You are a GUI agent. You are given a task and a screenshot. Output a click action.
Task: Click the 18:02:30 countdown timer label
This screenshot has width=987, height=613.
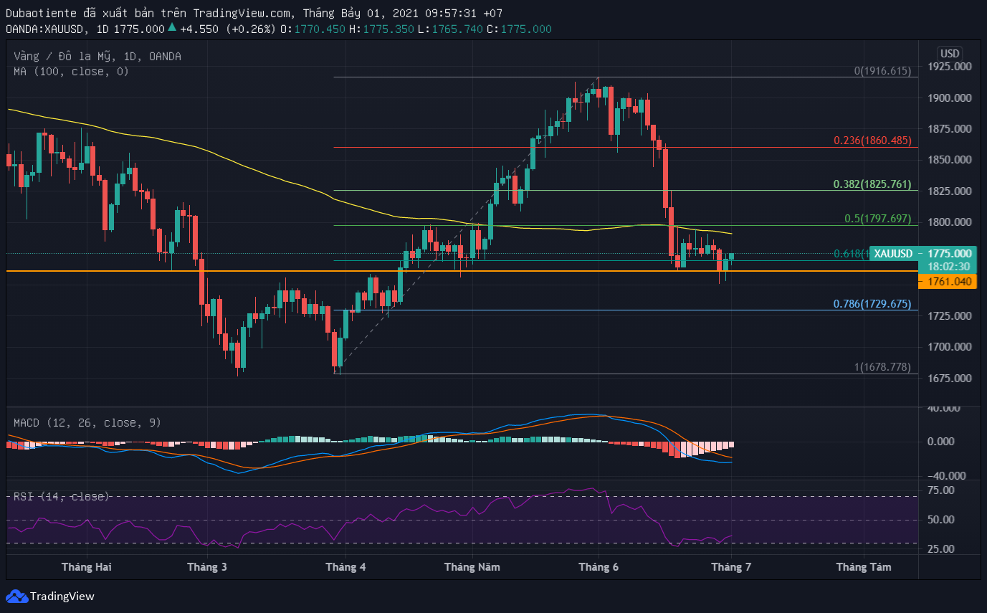(949, 266)
